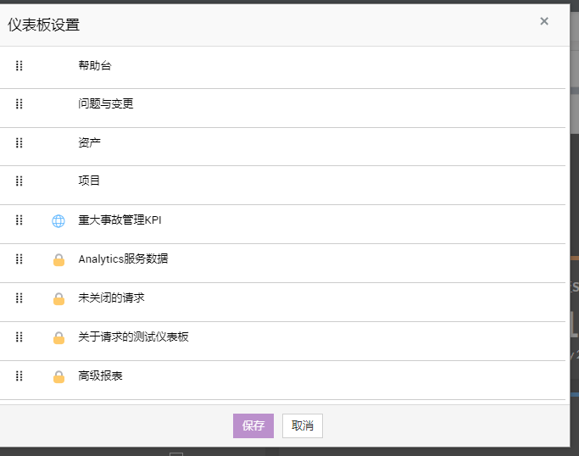This screenshot has height=456, width=579.
Task: Click the drag handle for 重大事故管理KPI row
Action: tap(19, 220)
